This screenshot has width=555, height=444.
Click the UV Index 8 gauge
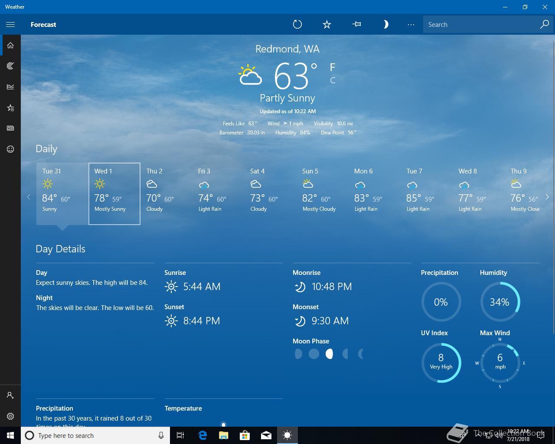click(441, 362)
